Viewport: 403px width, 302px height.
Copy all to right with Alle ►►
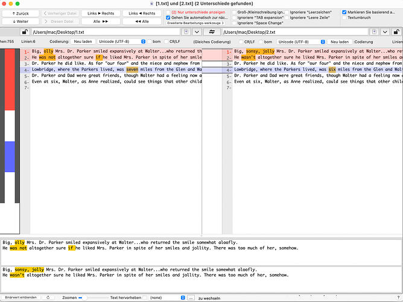point(101,21)
